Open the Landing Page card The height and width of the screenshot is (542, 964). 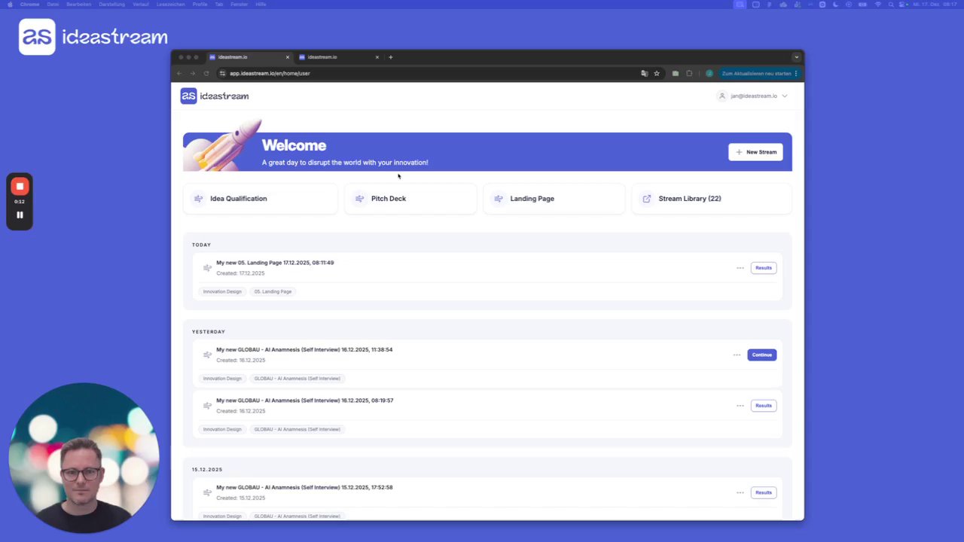coord(554,199)
